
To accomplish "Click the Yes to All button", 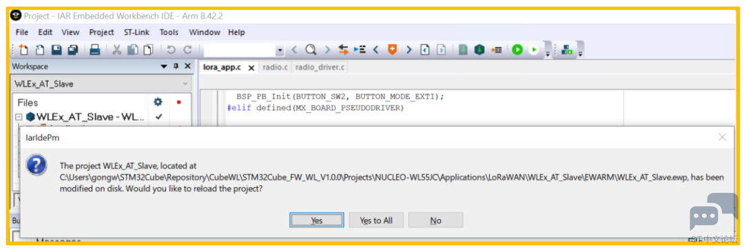I will pos(376,220).
